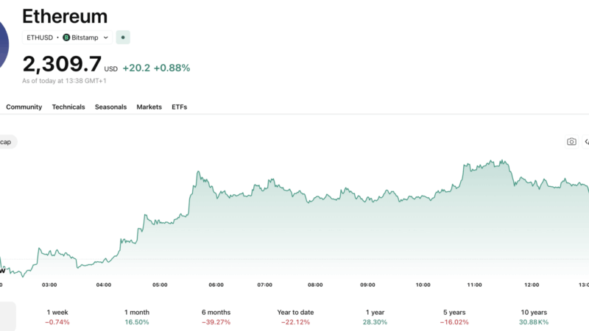Screen dimensions: 589x331
Task: Click the 12:00 time axis label
Action: coord(532,285)
